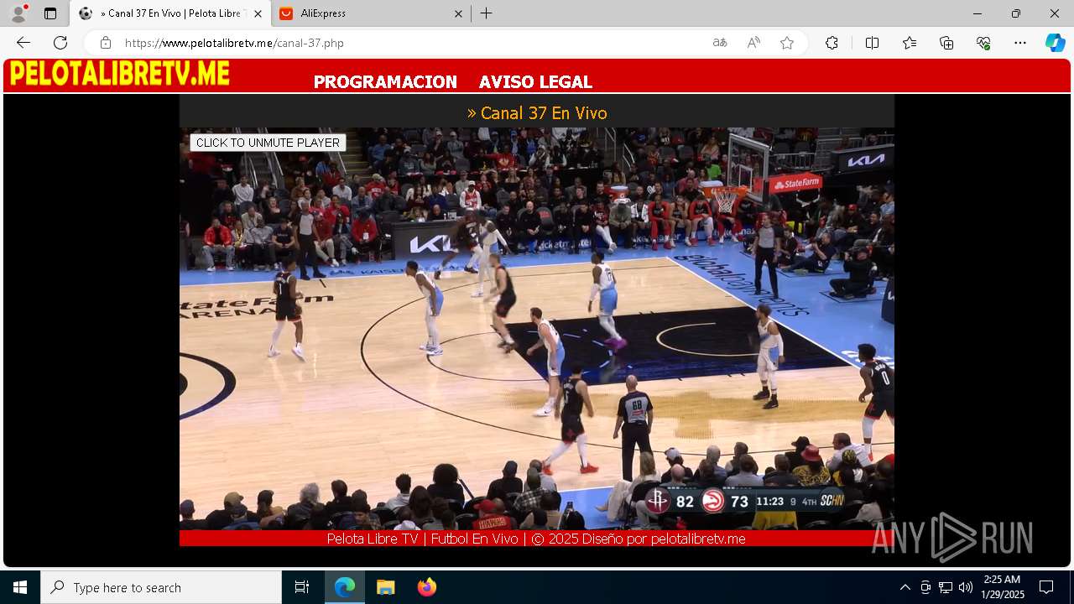Close the Canal 37 En Vivo tab
1074x604 pixels.
(258, 13)
